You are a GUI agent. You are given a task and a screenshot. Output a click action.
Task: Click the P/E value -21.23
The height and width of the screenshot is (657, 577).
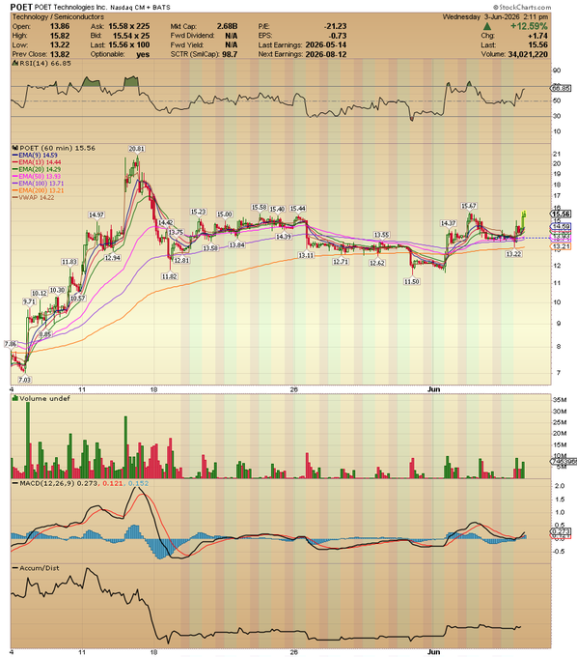(x=335, y=26)
